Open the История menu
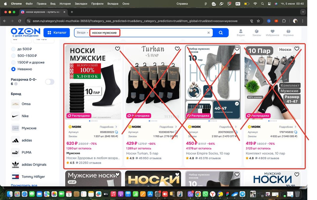This screenshot has height=200, width=317. (65, 4)
